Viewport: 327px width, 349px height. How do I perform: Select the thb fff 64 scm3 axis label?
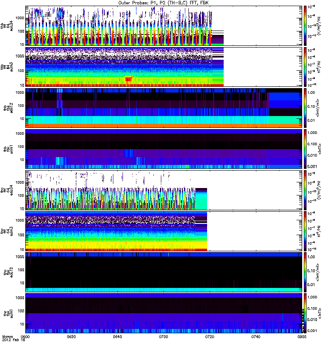coord(7,67)
